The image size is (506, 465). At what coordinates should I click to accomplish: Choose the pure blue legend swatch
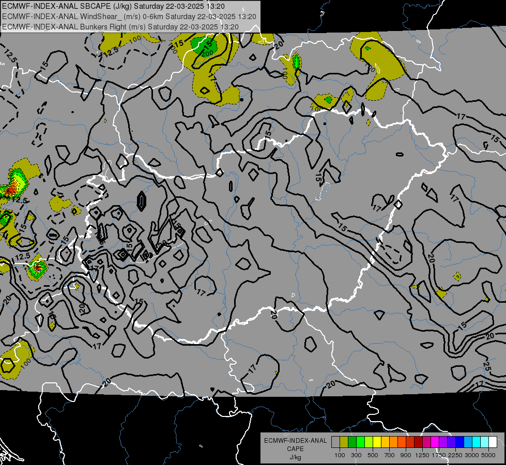(460, 442)
